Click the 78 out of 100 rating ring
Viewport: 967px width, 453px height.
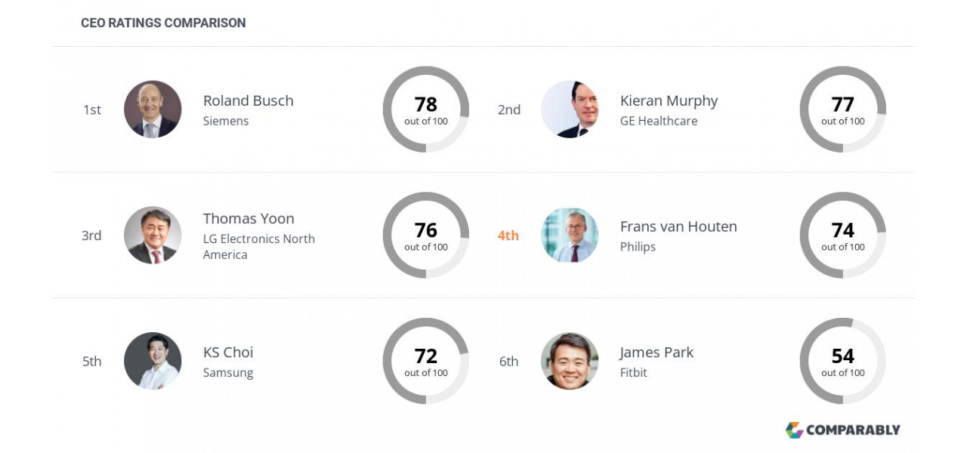[426, 109]
